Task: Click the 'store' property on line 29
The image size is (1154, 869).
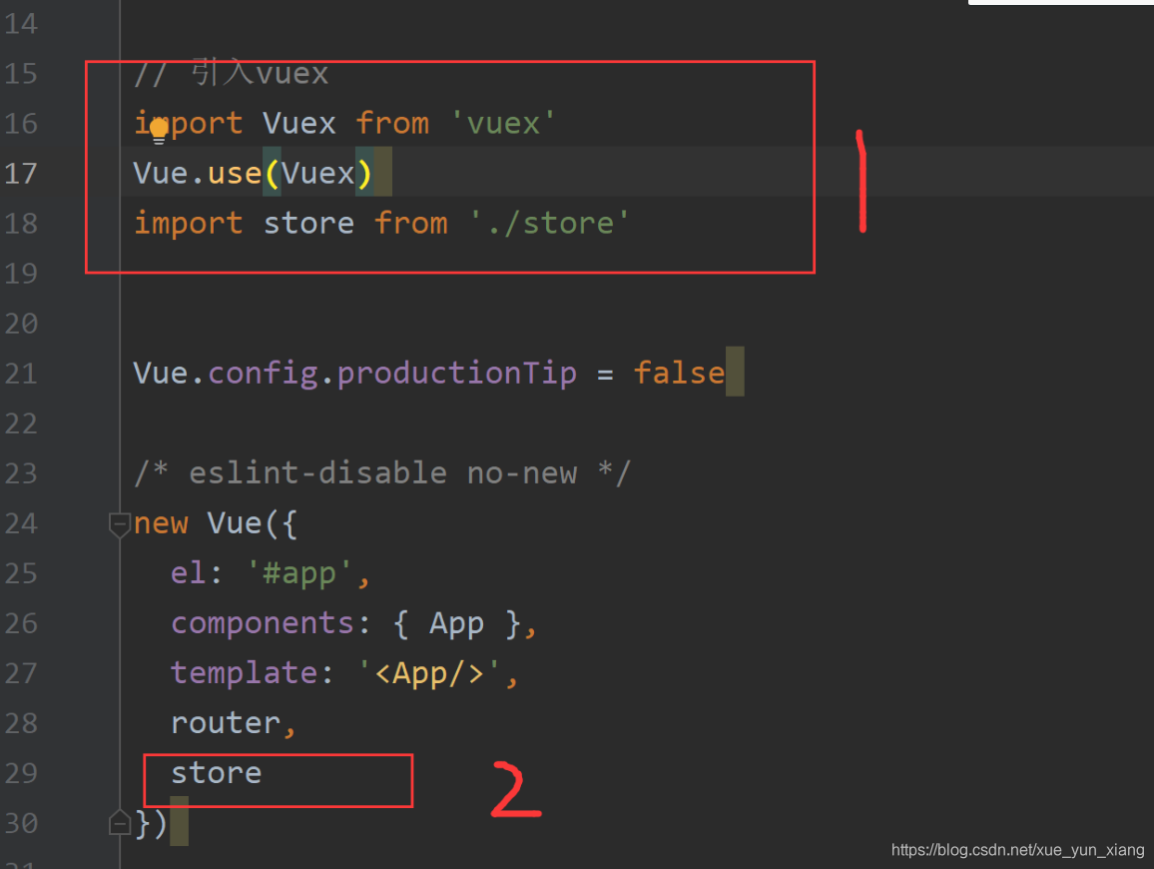Action: [x=217, y=773]
